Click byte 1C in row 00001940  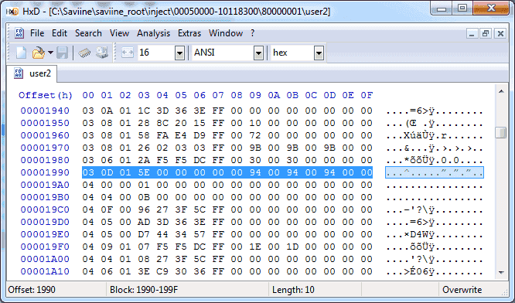point(144,111)
